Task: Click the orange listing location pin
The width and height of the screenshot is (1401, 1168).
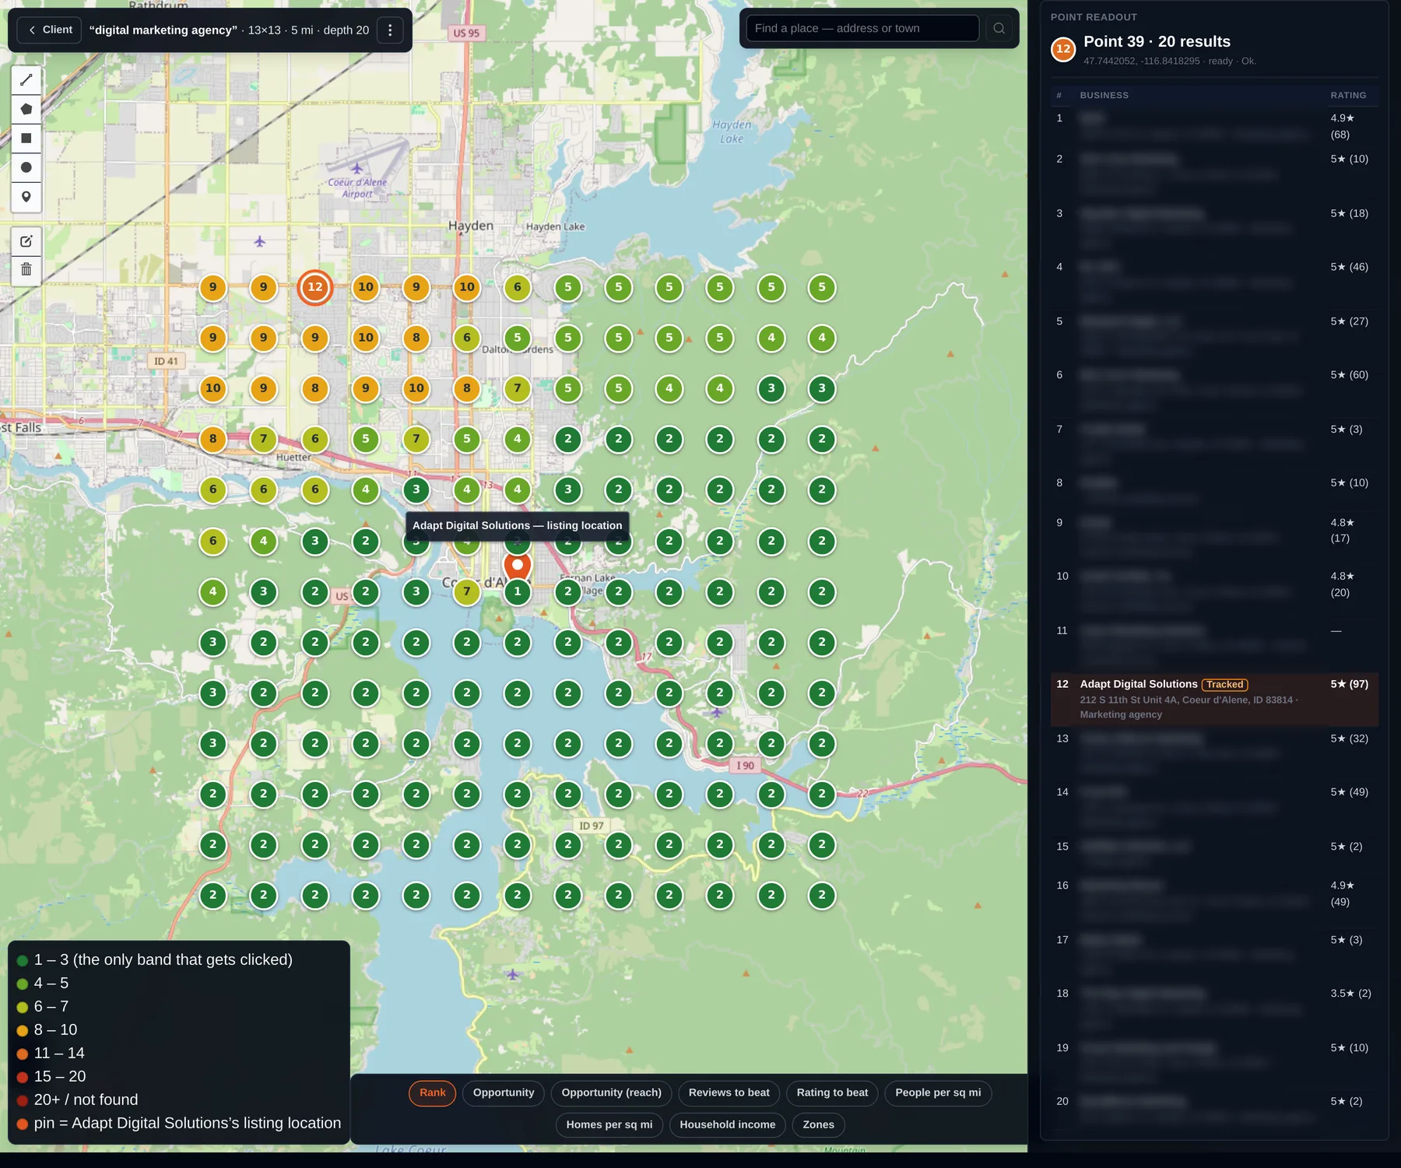Action: click(518, 566)
